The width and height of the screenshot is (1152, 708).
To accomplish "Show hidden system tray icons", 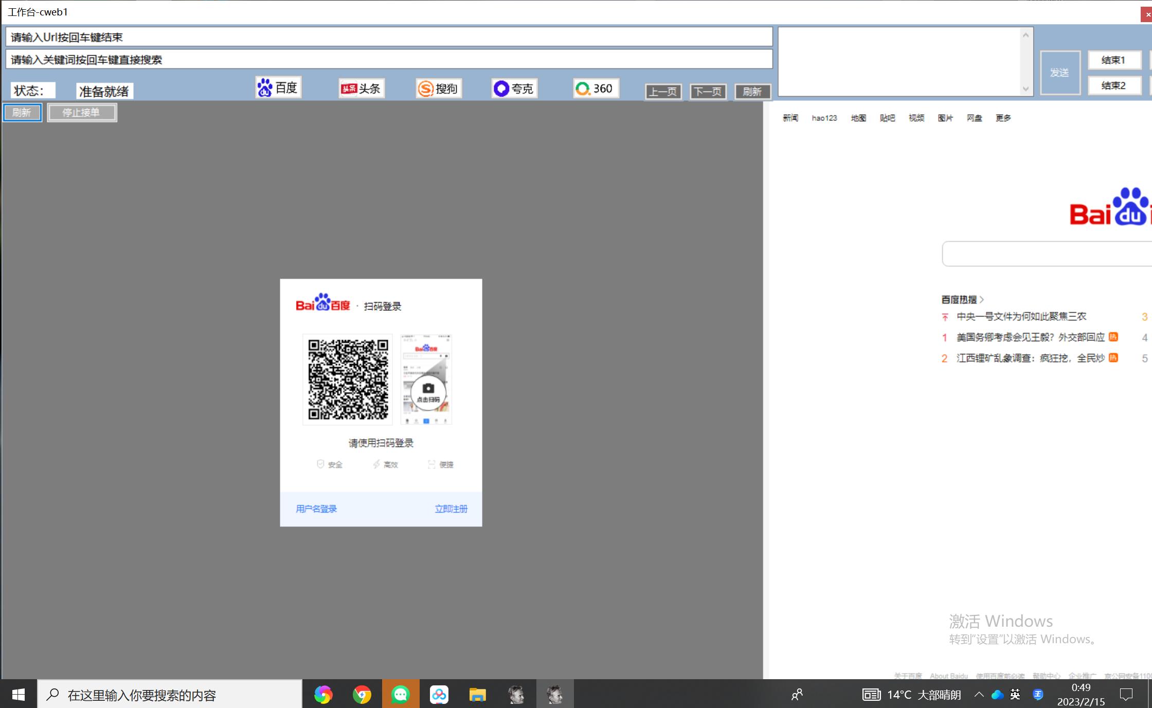I will [x=979, y=695].
